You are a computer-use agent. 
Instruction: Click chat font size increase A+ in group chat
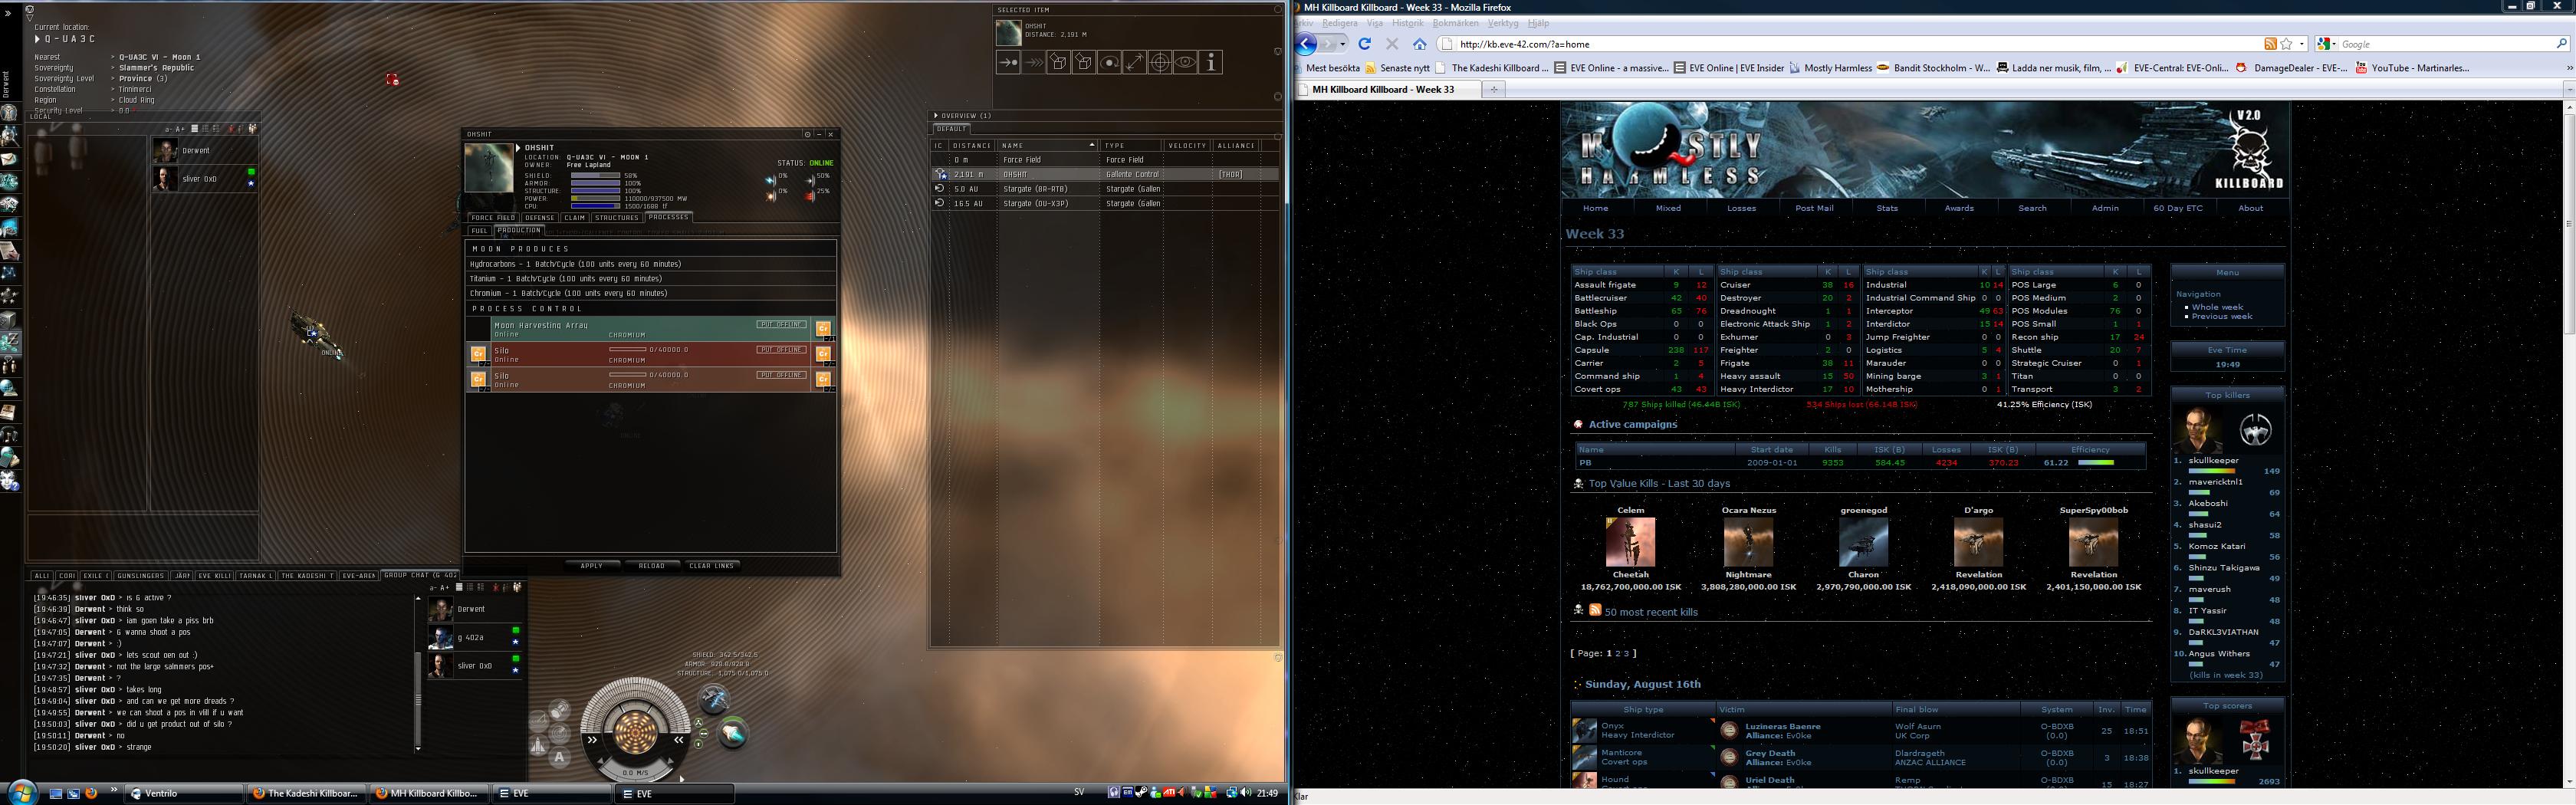(x=445, y=587)
